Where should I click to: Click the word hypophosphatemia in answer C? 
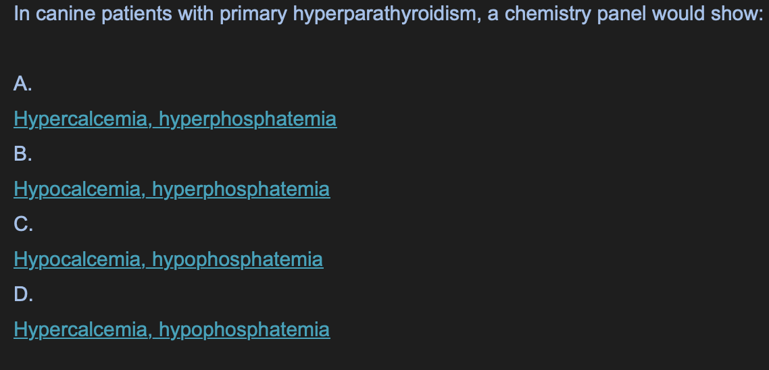(237, 259)
